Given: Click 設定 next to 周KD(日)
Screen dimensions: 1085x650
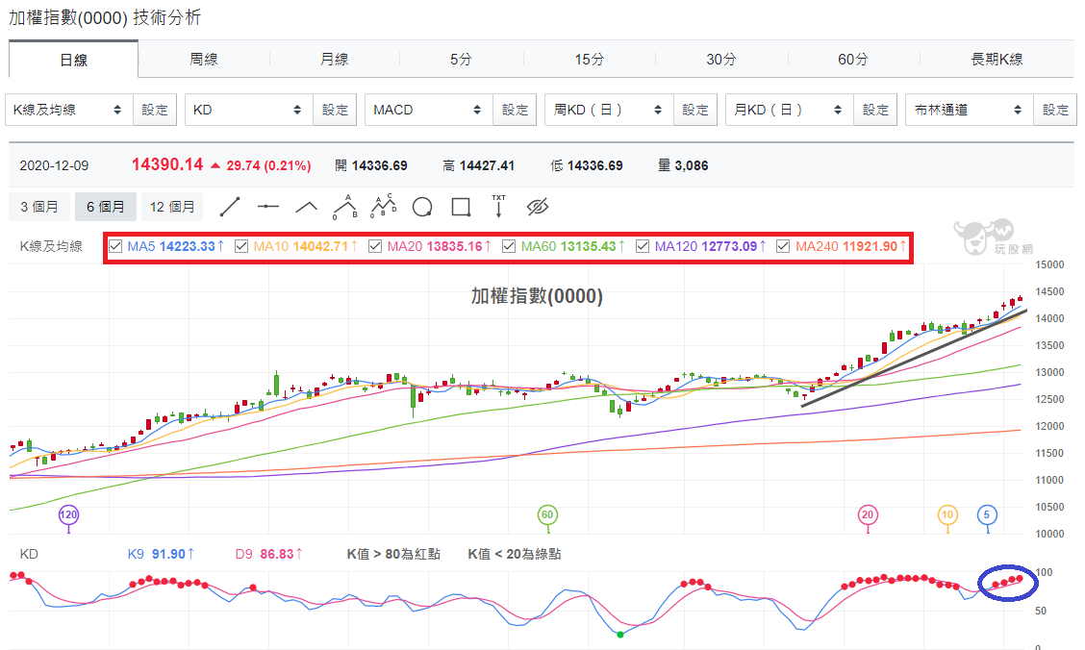Looking at the screenshot, I should (695, 110).
